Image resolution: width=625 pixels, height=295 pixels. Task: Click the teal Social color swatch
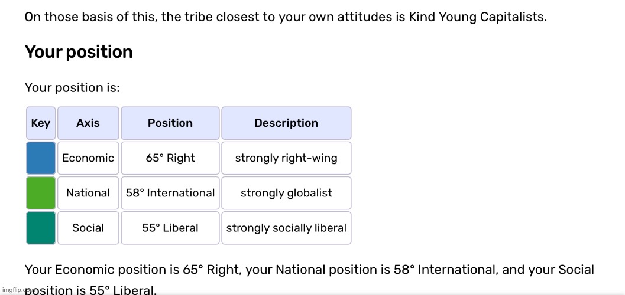[x=41, y=228]
